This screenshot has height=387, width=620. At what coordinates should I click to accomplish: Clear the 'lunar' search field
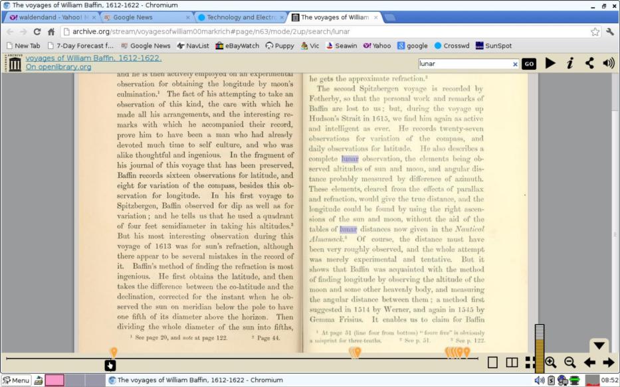point(514,64)
